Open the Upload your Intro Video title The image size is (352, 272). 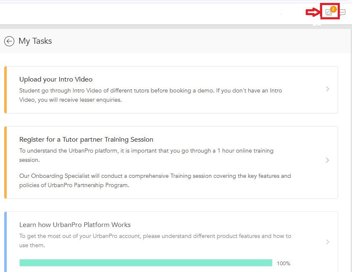(56, 79)
